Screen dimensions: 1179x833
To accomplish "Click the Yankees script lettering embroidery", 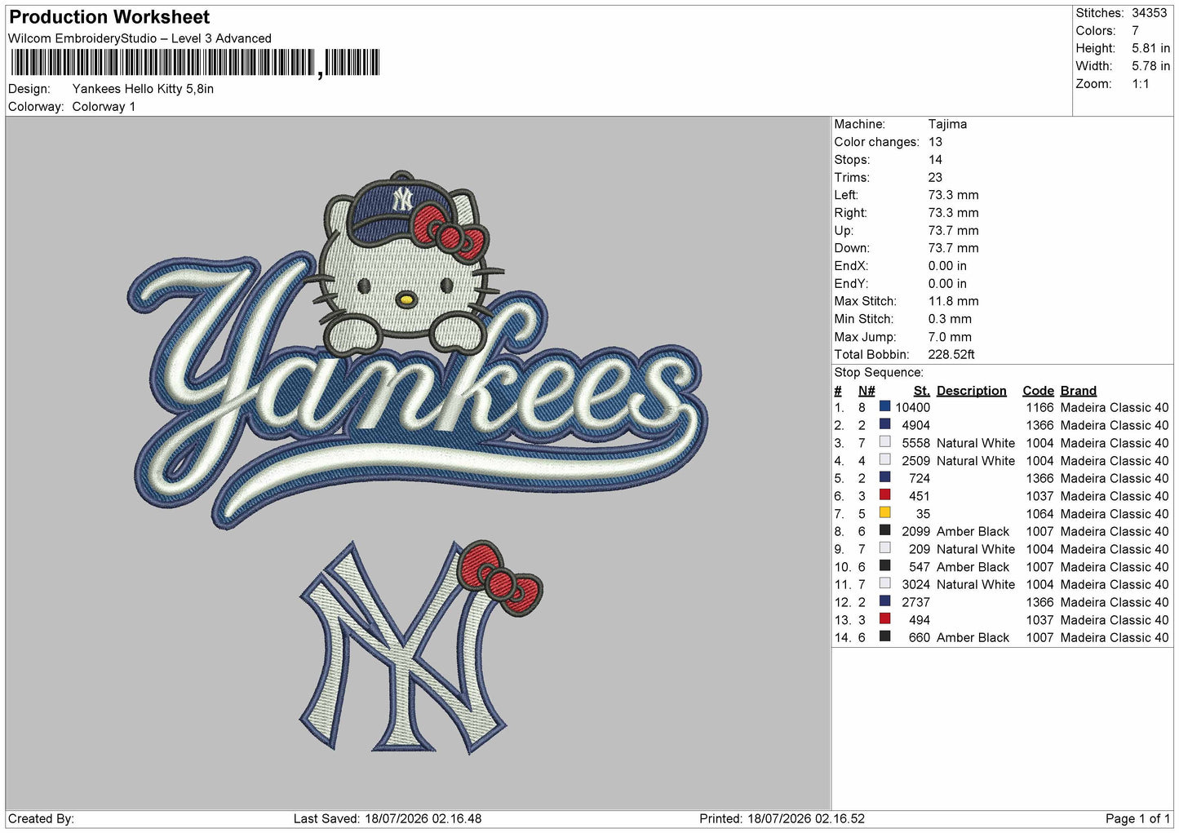I will click(416, 392).
